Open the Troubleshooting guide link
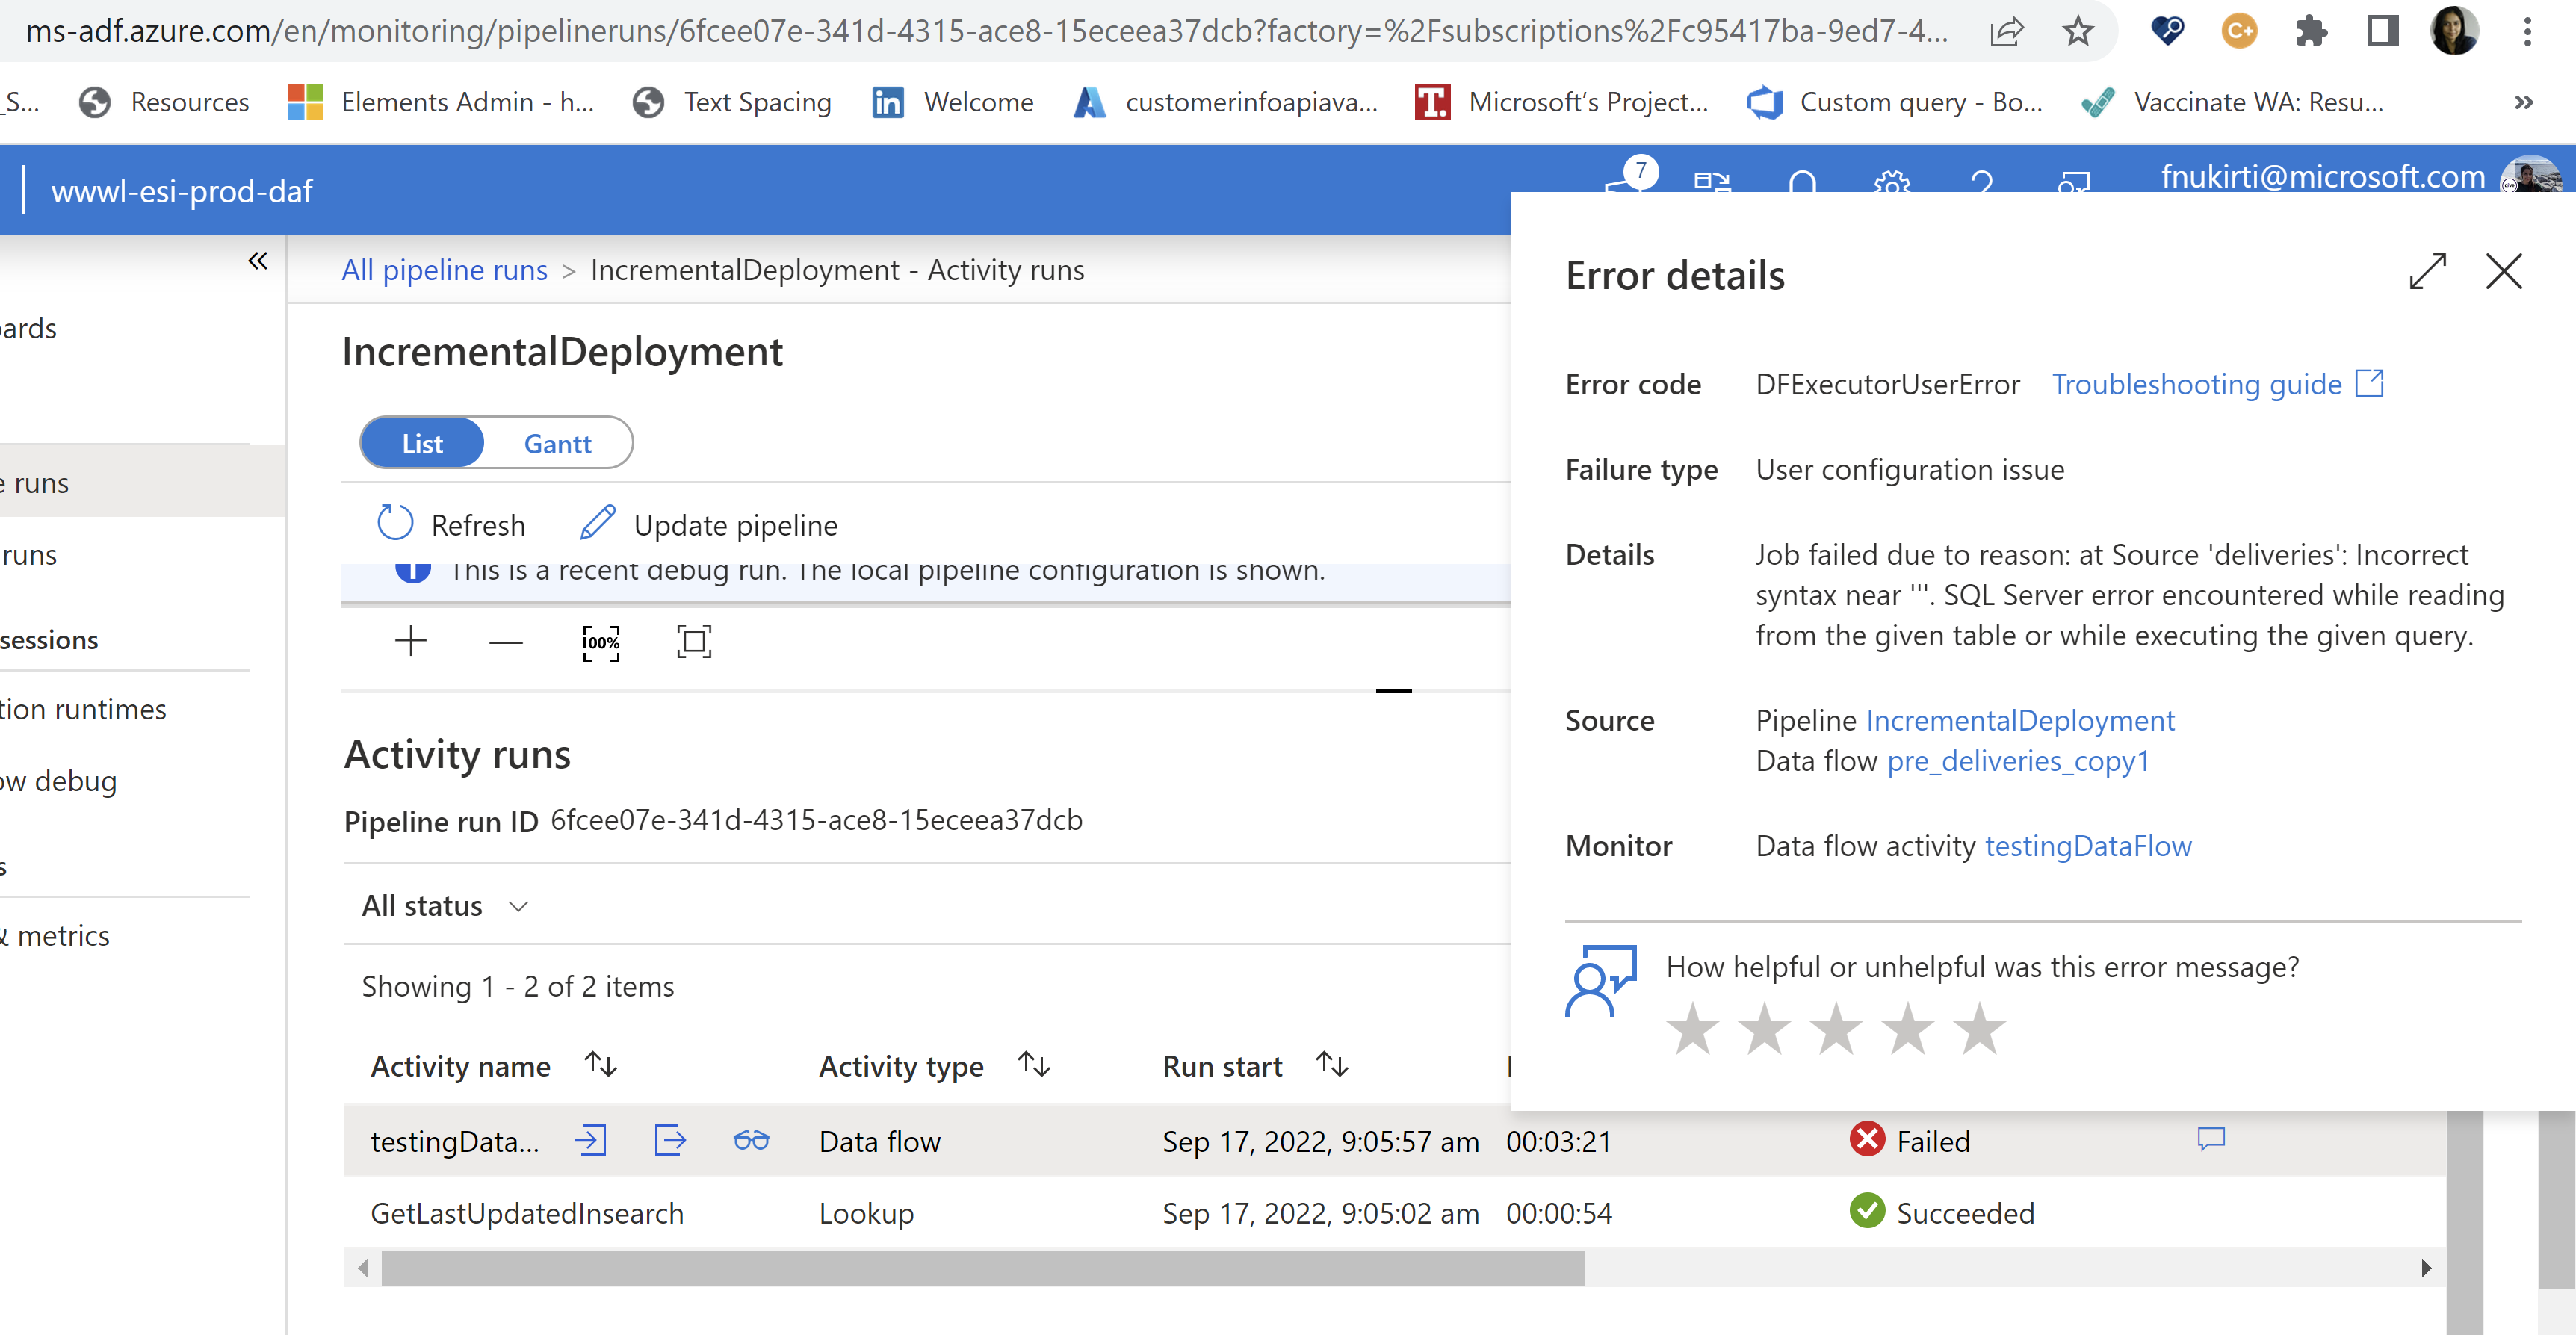The height and width of the screenshot is (1335, 2576). (x=2196, y=384)
